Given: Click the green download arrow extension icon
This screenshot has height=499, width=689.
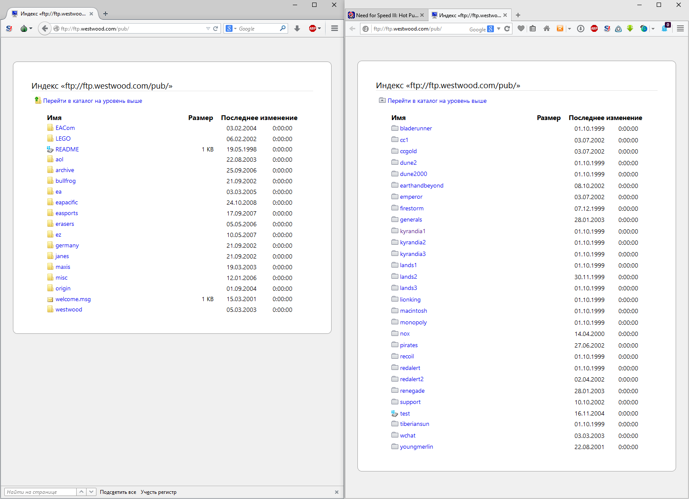Looking at the screenshot, I should click(x=630, y=28).
